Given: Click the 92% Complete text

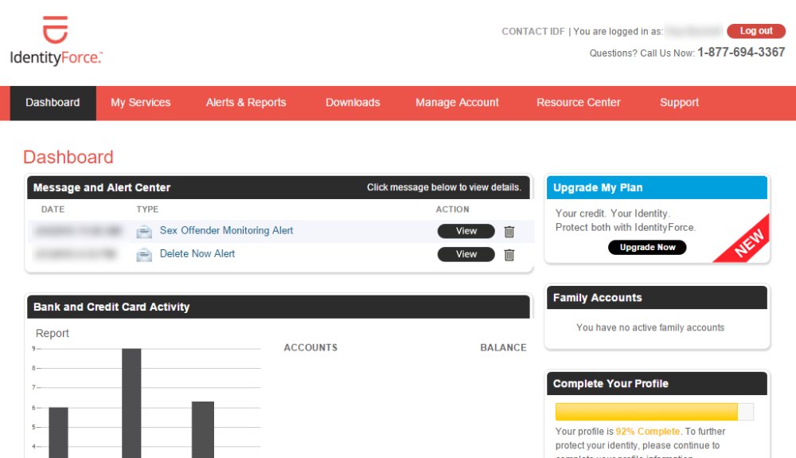Looking at the screenshot, I should [648, 432].
